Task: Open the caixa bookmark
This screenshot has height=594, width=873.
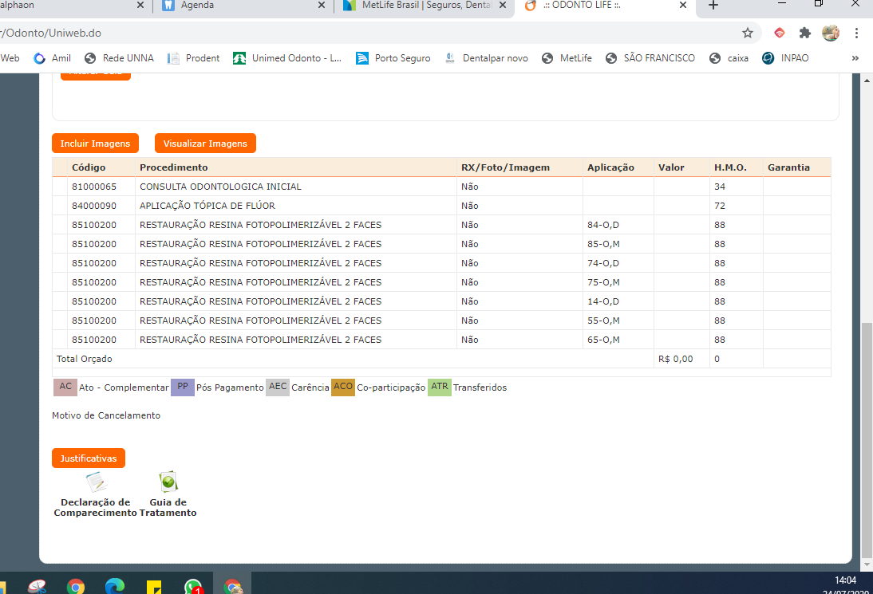Action: coord(729,58)
